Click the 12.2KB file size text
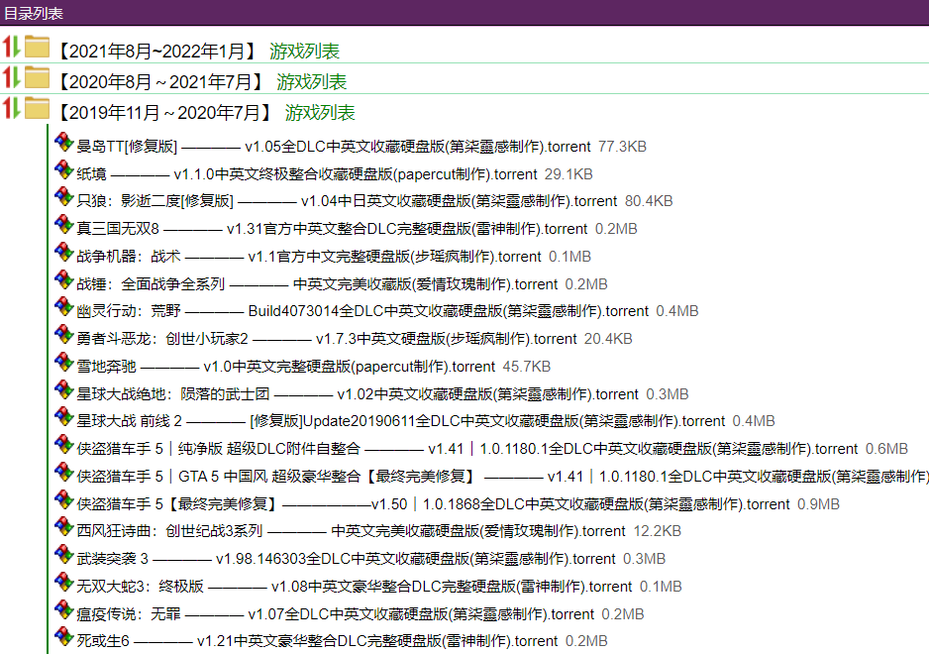Viewport: 929px width, 654px height. (657, 531)
